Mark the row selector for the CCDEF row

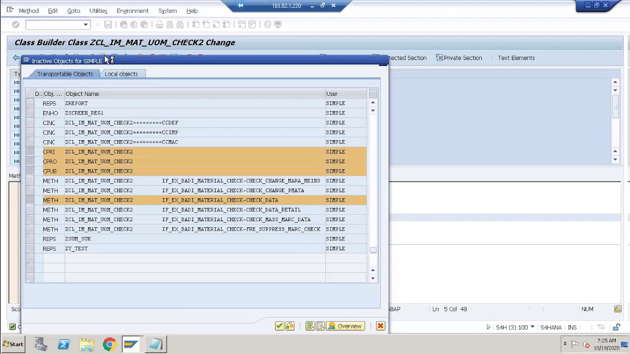pos(30,122)
